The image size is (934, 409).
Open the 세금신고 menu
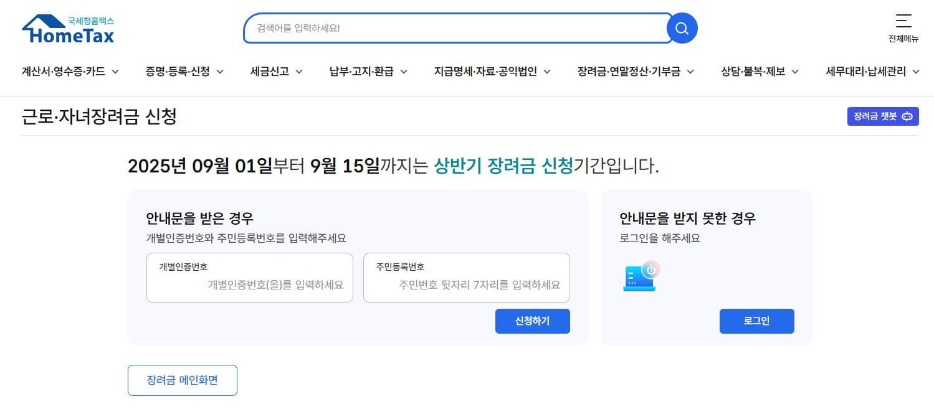pyautogui.click(x=270, y=71)
